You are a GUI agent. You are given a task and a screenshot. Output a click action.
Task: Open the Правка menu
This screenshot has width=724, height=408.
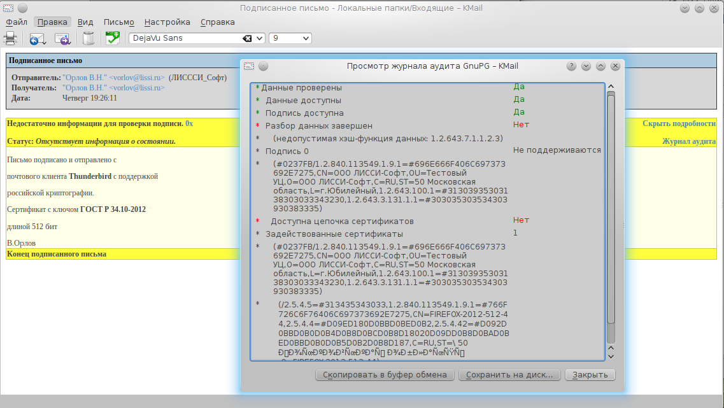(x=52, y=22)
